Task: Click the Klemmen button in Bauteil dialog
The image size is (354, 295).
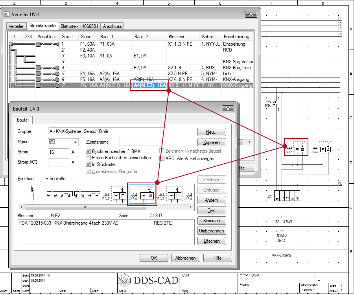Action: click(212, 221)
